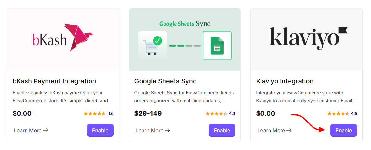Click the Google Sheets Sync 4.3 star rating

pyautogui.click(x=220, y=113)
